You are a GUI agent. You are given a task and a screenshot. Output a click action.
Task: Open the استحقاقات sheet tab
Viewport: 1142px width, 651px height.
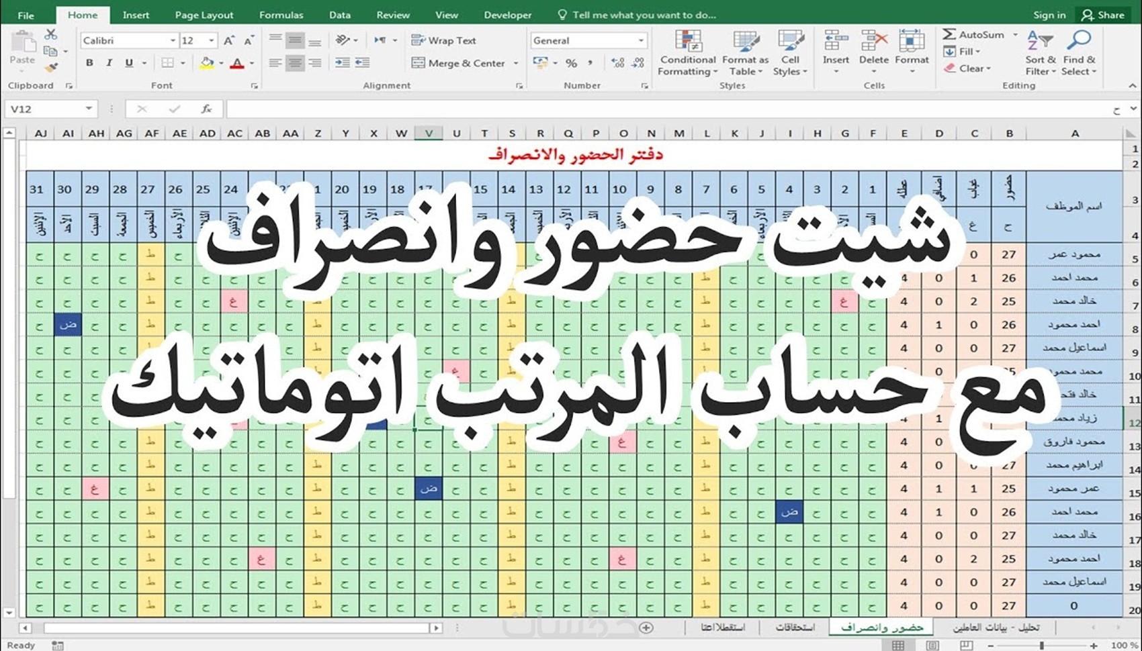point(795,628)
